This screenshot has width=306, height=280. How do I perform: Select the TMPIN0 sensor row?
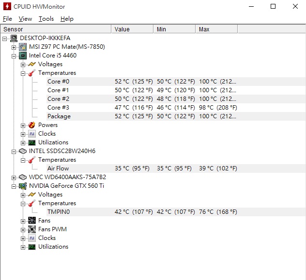(176, 212)
